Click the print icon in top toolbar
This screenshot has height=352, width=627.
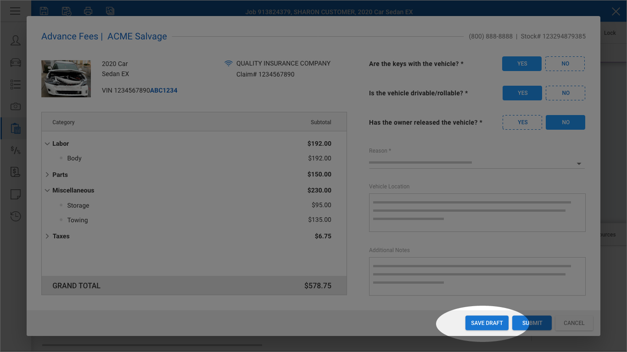[88, 11]
